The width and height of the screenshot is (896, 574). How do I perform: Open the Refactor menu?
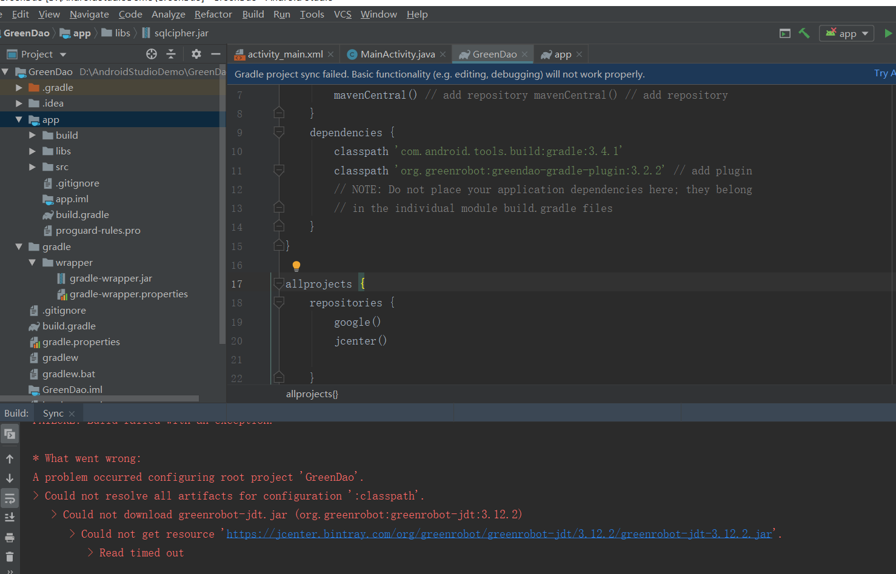point(213,14)
